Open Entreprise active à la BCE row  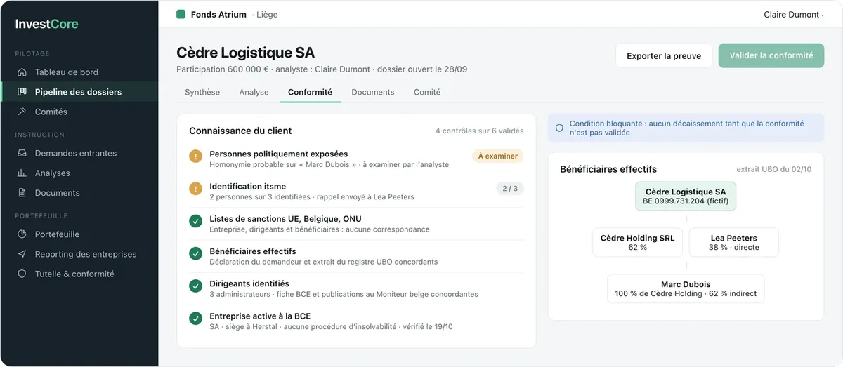coord(357,321)
